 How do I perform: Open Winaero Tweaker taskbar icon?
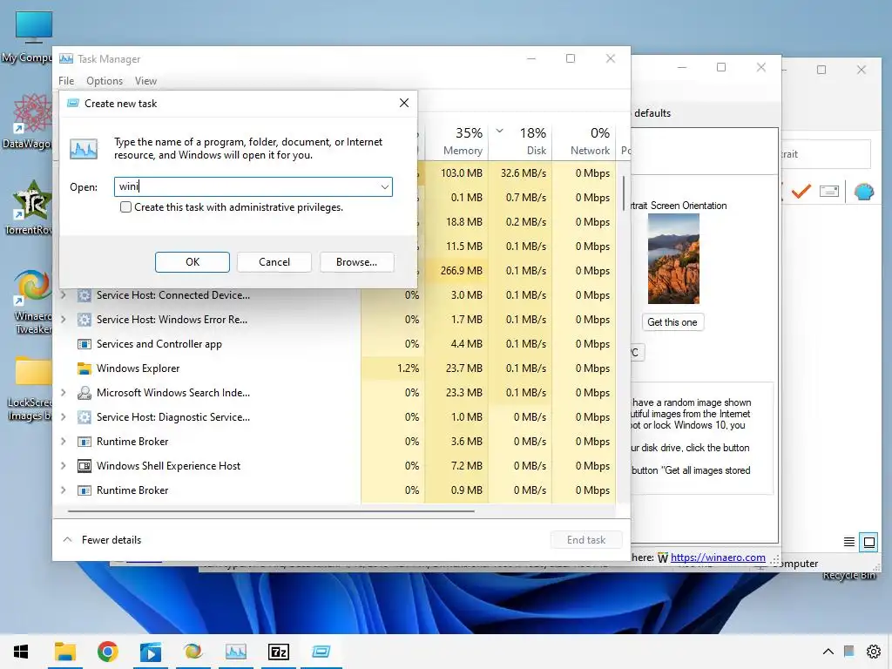click(x=193, y=652)
